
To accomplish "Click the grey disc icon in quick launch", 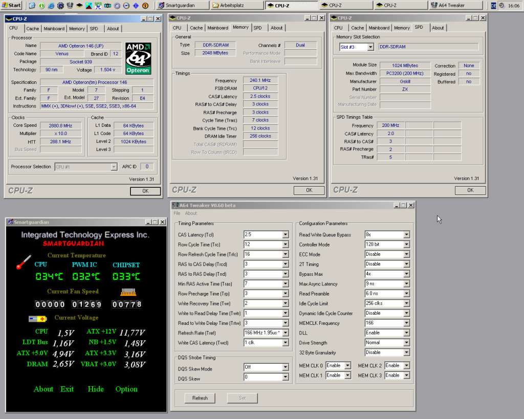I will pos(117,5).
